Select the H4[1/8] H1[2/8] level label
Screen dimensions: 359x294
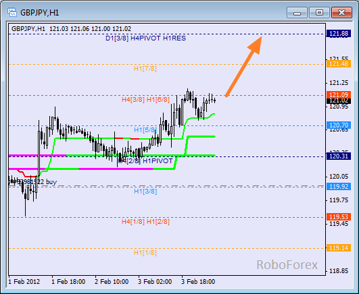[x=145, y=222]
